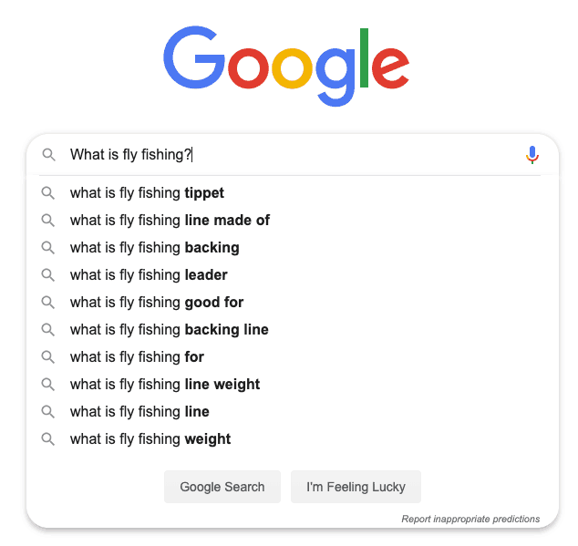Pick the suggestion 'what is fly fishing for'
This screenshot has width=578, height=546.
137,357
